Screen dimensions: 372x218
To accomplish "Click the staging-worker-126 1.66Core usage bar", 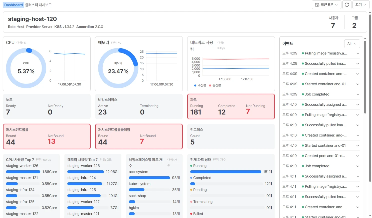I will (x=23, y=172).
